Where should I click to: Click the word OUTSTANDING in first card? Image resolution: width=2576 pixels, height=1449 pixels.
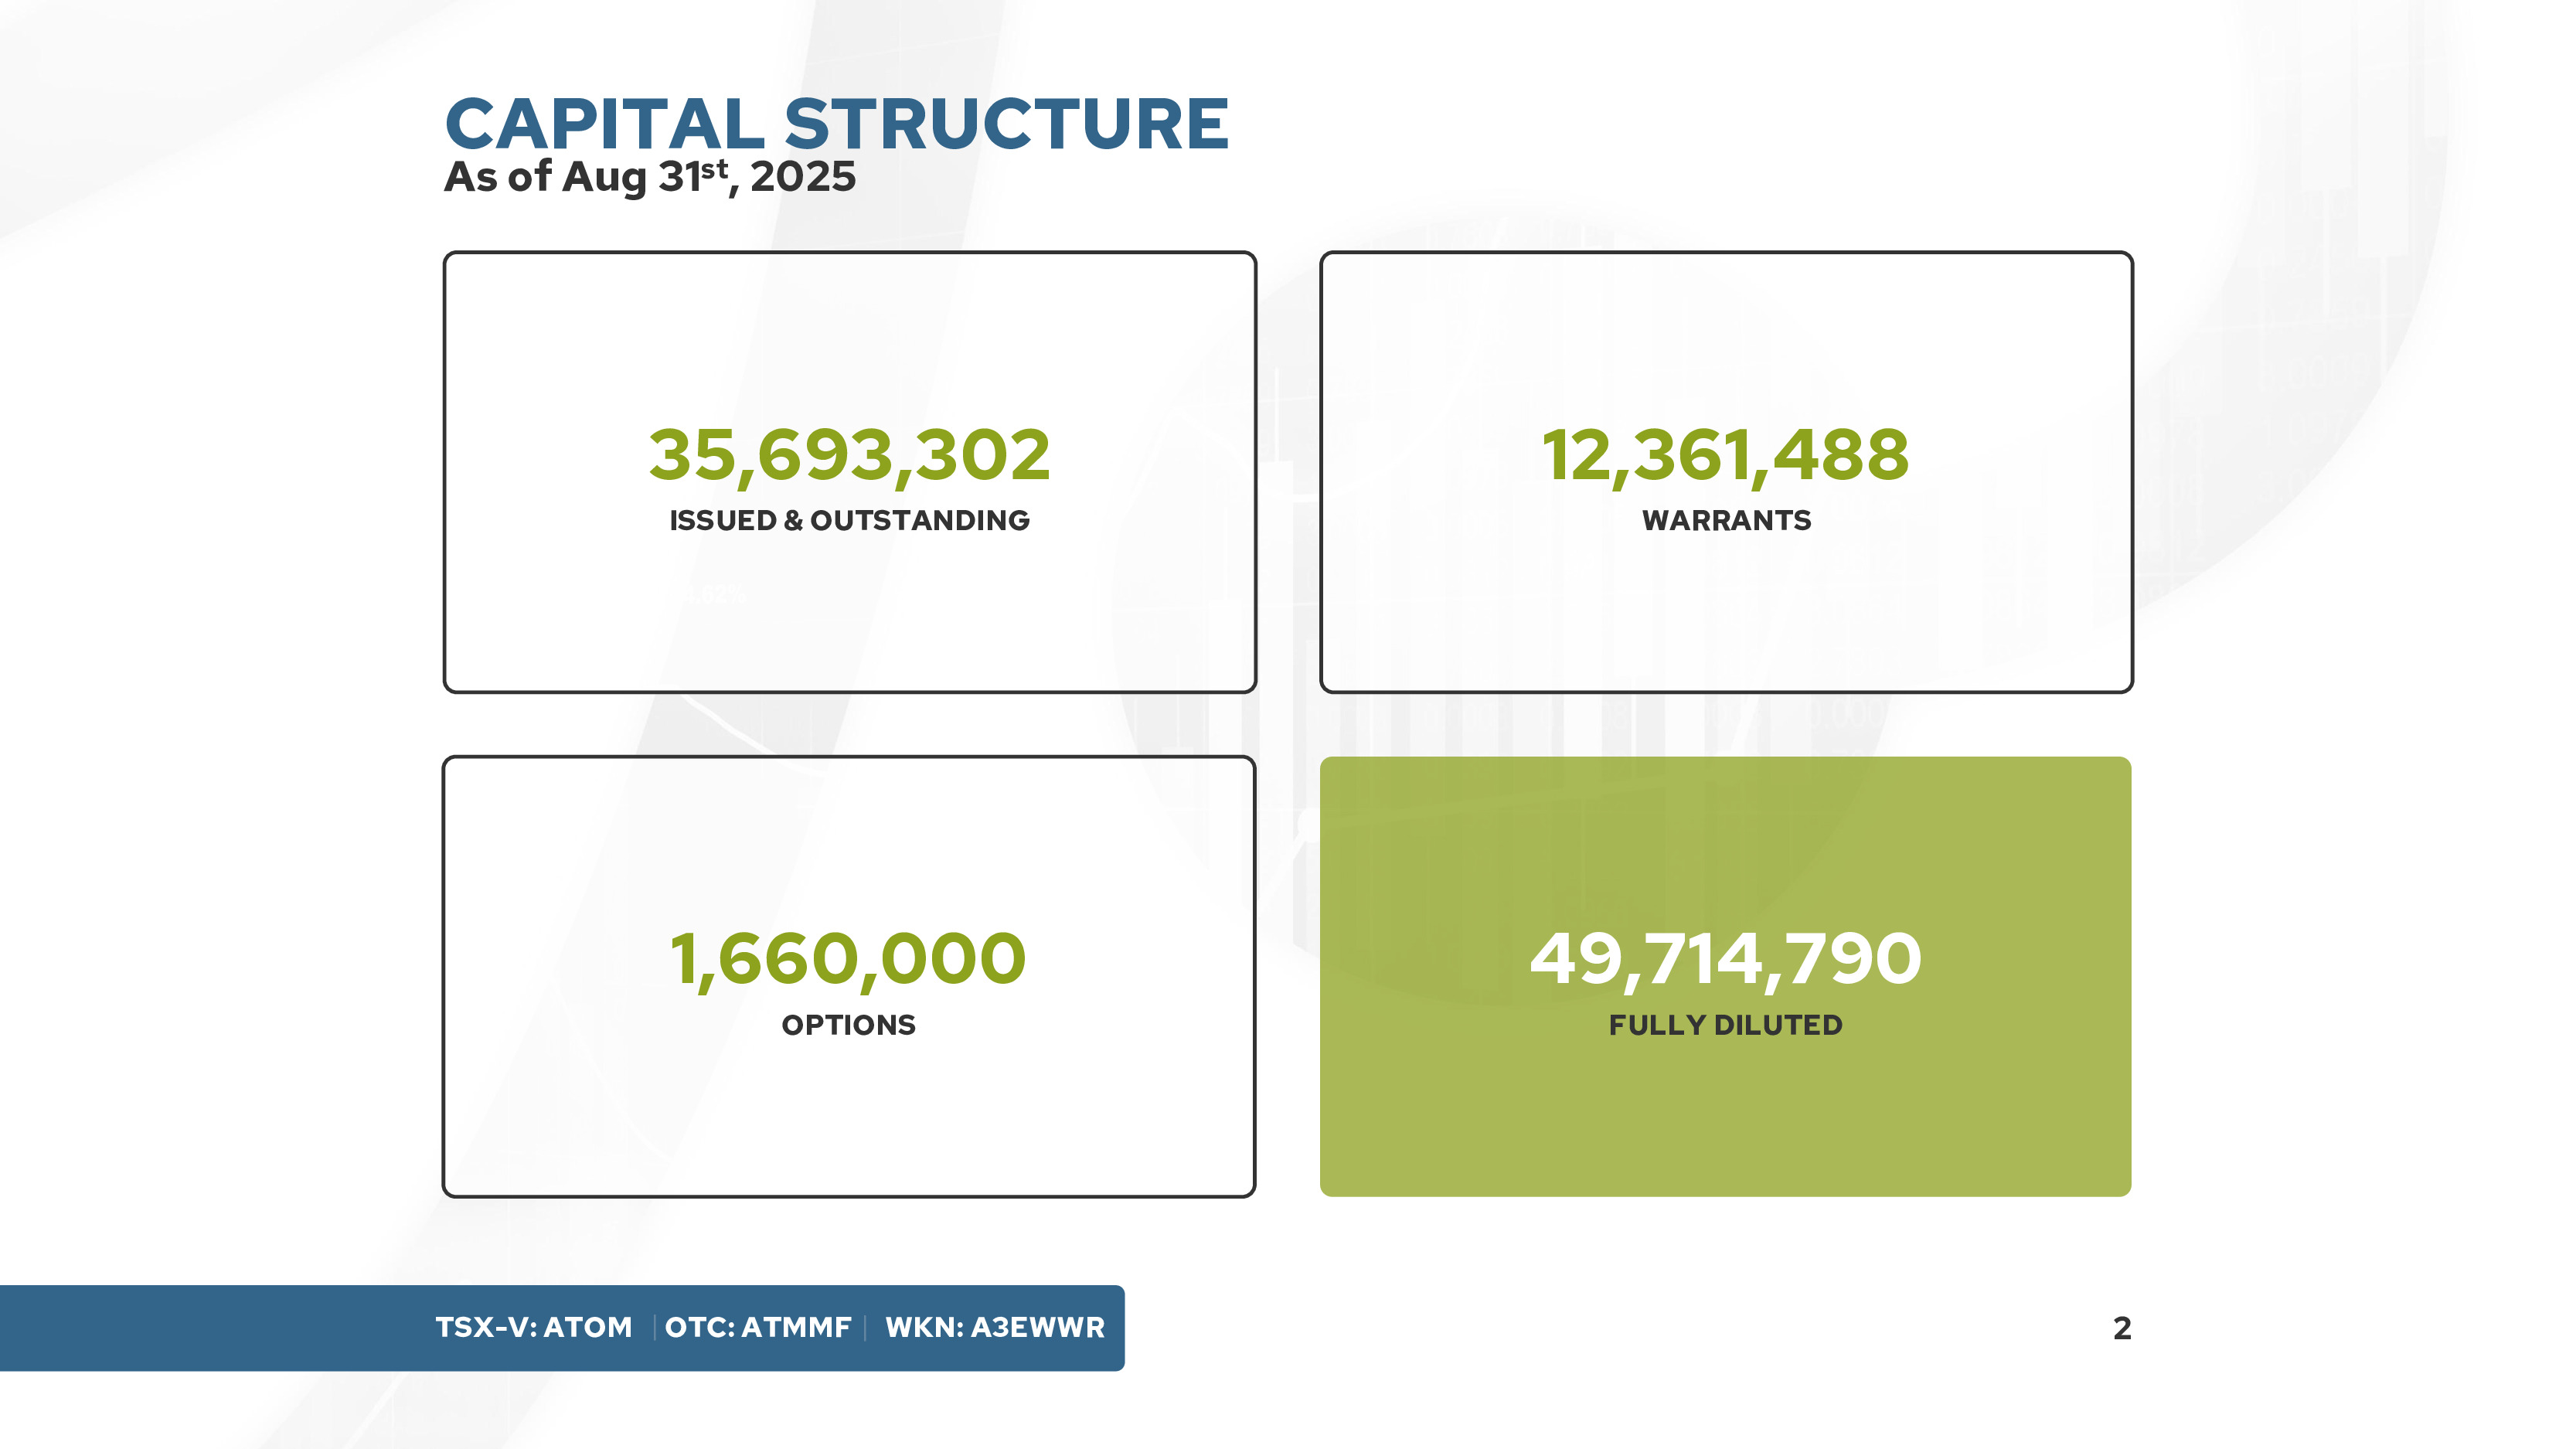coord(919,521)
